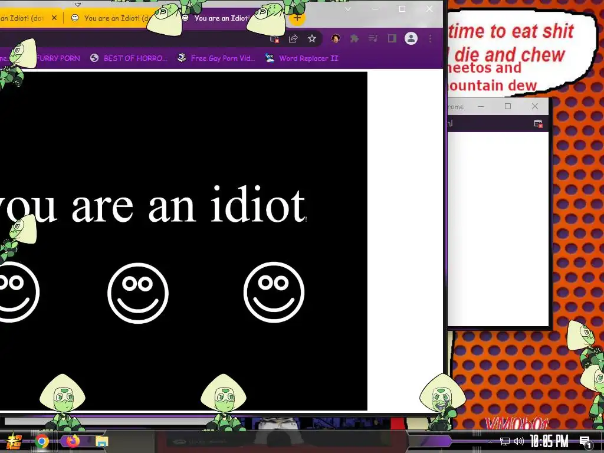Close the main Chrome window
The height and width of the screenshot is (453, 604).
coord(429,9)
